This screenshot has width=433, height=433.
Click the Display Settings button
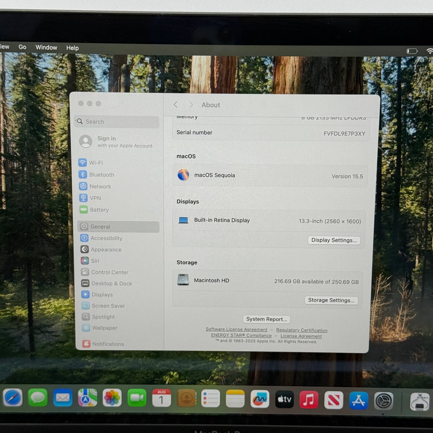pos(334,240)
